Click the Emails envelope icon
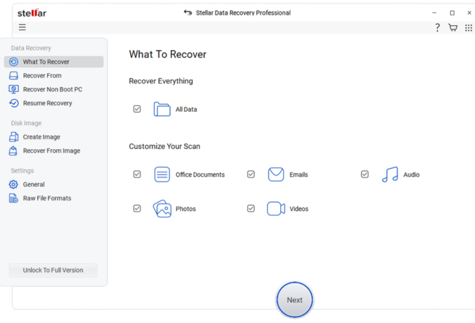475x323 pixels. [x=276, y=174]
